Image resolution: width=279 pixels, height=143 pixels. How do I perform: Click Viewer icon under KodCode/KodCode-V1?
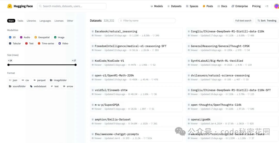point(92,65)
